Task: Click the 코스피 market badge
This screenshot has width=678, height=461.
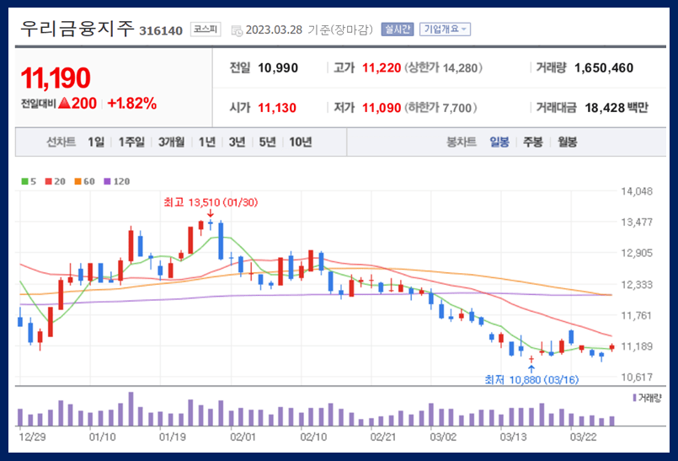Action: 206,29
